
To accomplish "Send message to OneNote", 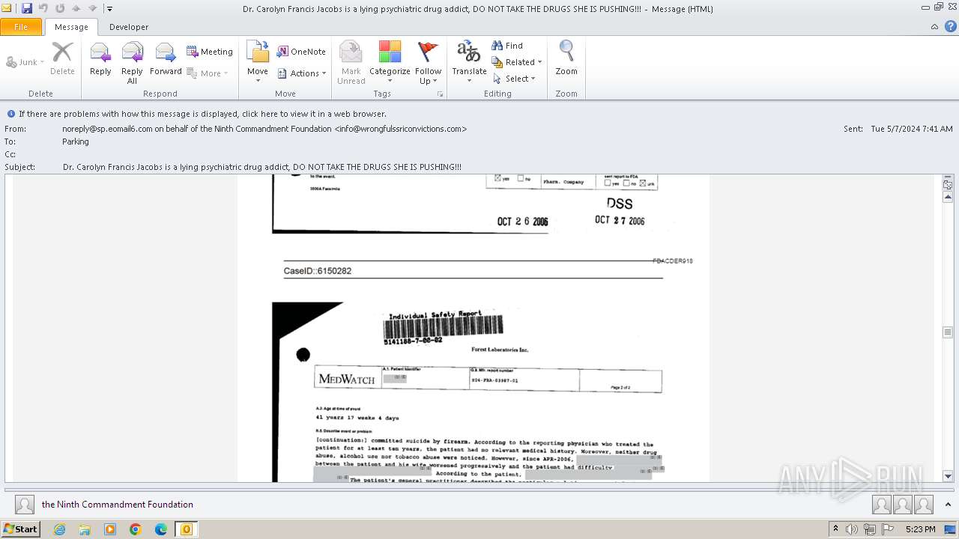I will tap(301, 52).
